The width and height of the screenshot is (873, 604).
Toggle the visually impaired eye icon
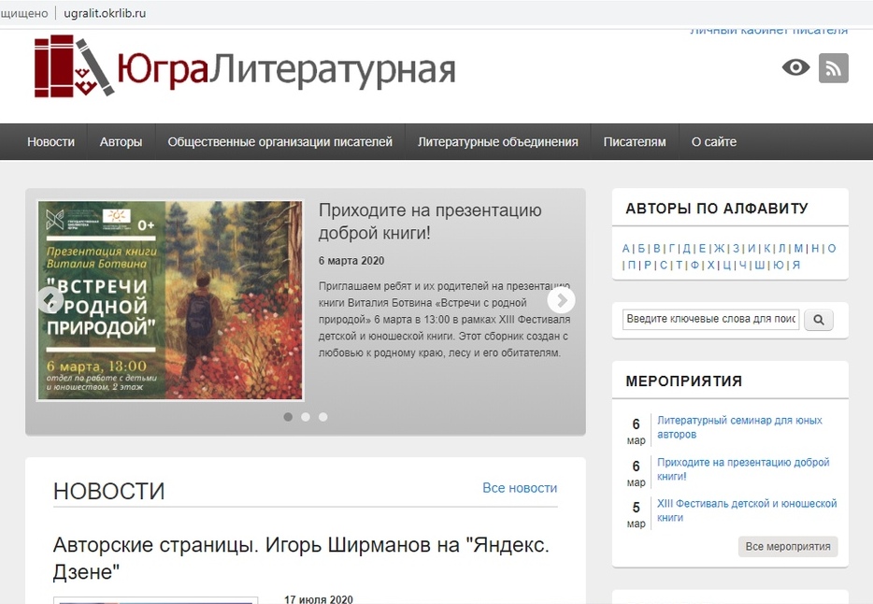(x=795, y=67)
